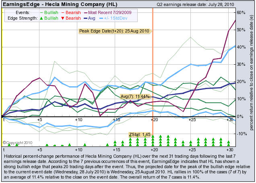The width and height of the screenshot is (256, 183).
Task: Click the +30 label on the bottom axis
Action: pos(230,149)
